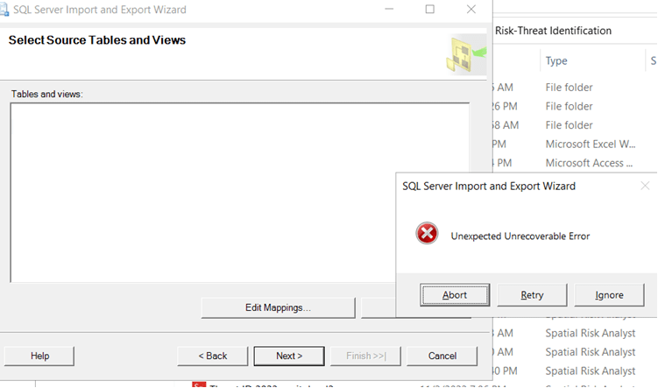Maximize the Import and Export Wizard window
Image resolution: width=658 pixels, height=388 pixels.
[429, 10]
